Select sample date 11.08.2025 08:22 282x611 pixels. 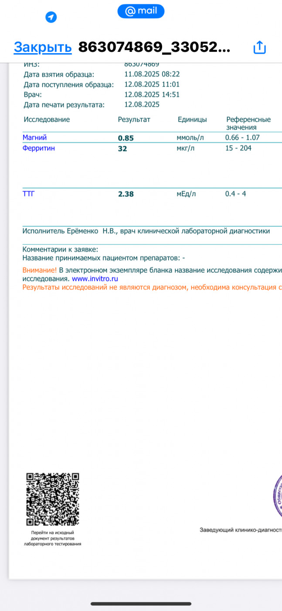[152, 74]
